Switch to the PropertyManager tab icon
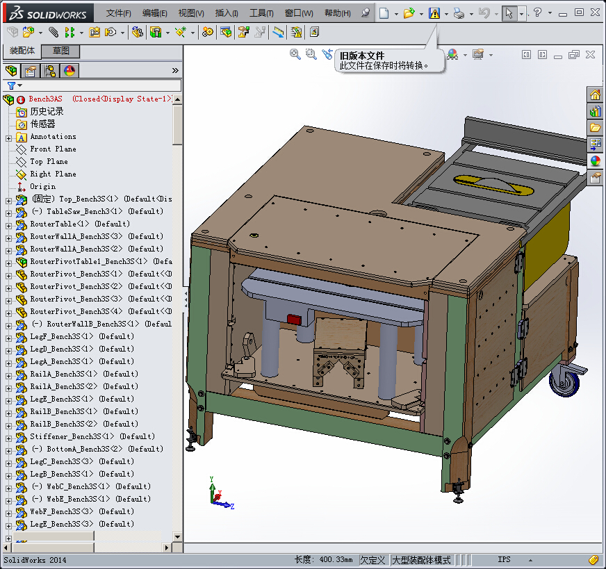 pyautogui.click(x=30, y=71)
